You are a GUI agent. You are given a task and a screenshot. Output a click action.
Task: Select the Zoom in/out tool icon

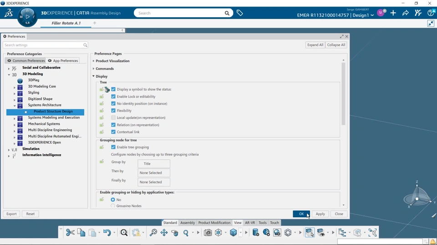coord(153,232)
